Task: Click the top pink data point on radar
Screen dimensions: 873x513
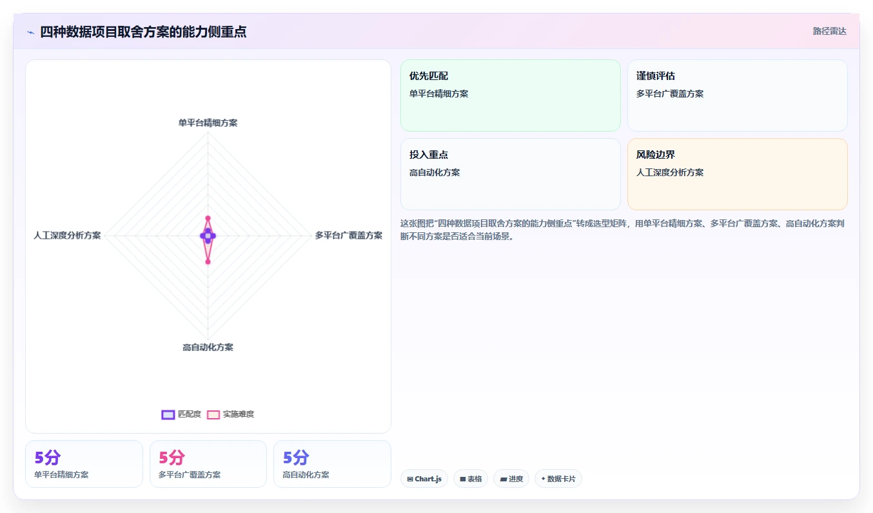Action: pos(208,218)
